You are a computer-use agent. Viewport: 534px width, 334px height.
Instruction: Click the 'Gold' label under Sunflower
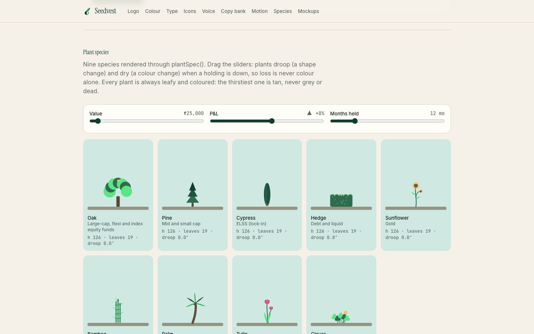pos(390,224)
